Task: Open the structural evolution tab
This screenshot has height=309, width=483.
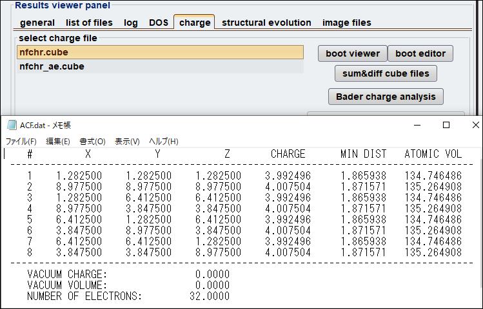Action: (266, 23)
